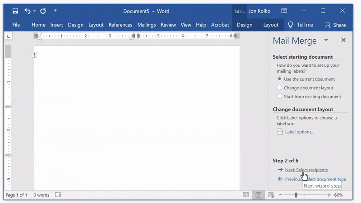Screen dimensions: 361x203
Task: Click the 0 words count indicator
Action: coord(42,195)
